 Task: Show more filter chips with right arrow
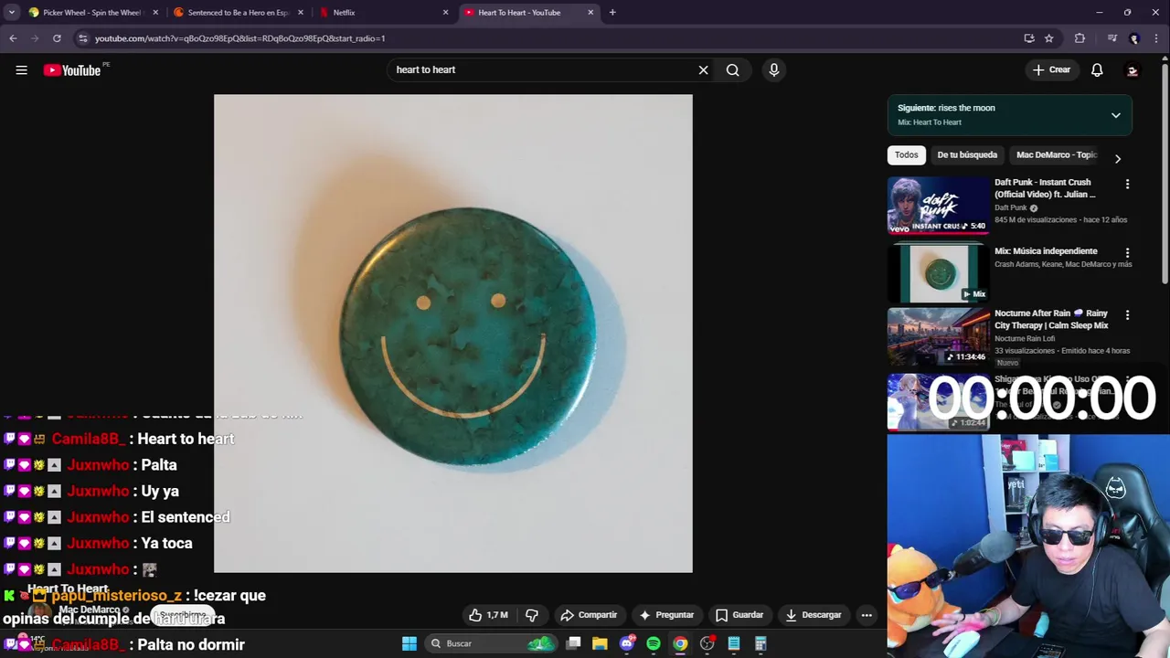pyautogui.click(x=1117, y=158)
